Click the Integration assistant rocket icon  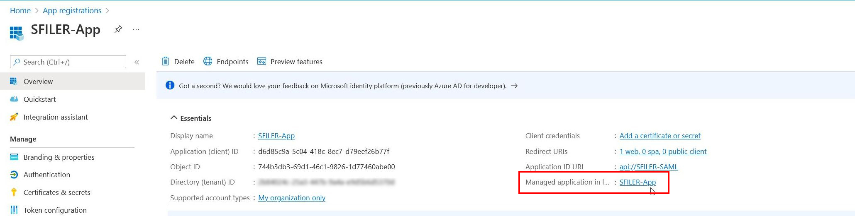pyautogui.click(x=14, y=117)
